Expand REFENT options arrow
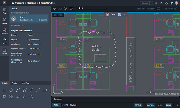This screenshot has width=180, height=108. [x=143, y=105]
